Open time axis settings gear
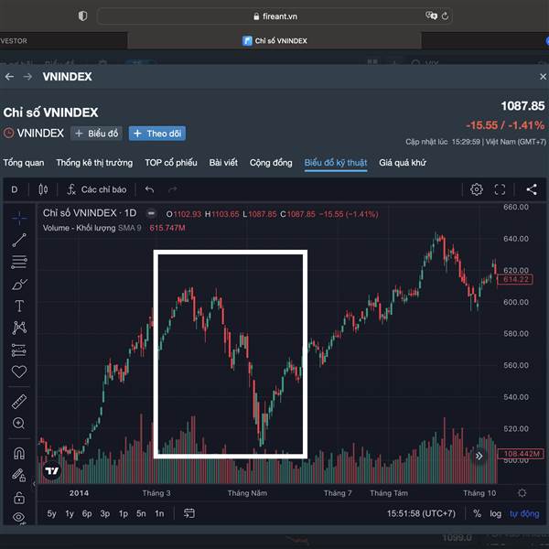Viewport: 549px width, 549px height. (x=522, y=493)
